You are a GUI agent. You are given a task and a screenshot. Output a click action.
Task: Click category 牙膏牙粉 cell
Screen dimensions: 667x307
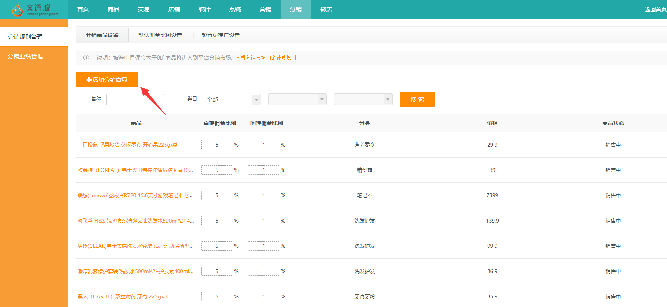click(x=364, y=296)
